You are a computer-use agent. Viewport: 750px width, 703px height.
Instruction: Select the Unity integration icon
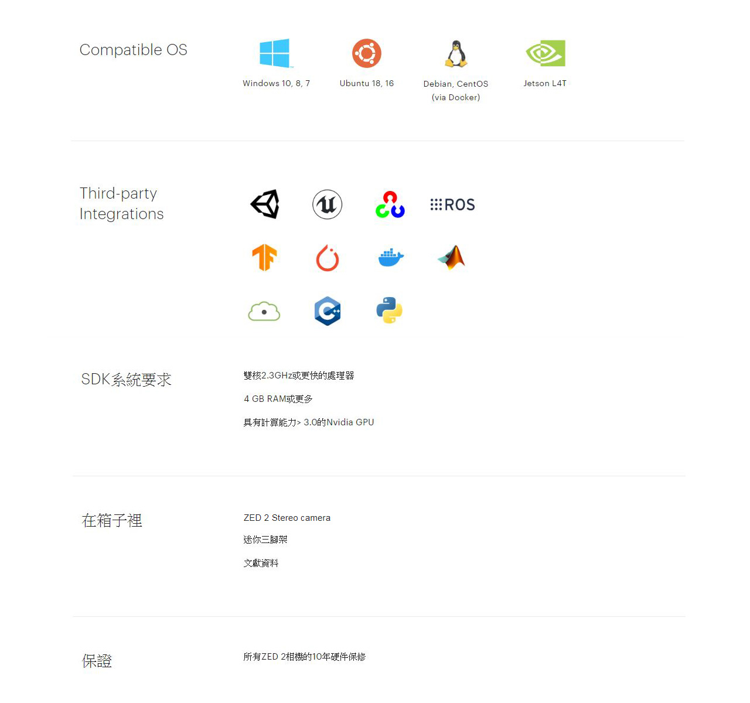pyautogui.click(x=265, y=204)
